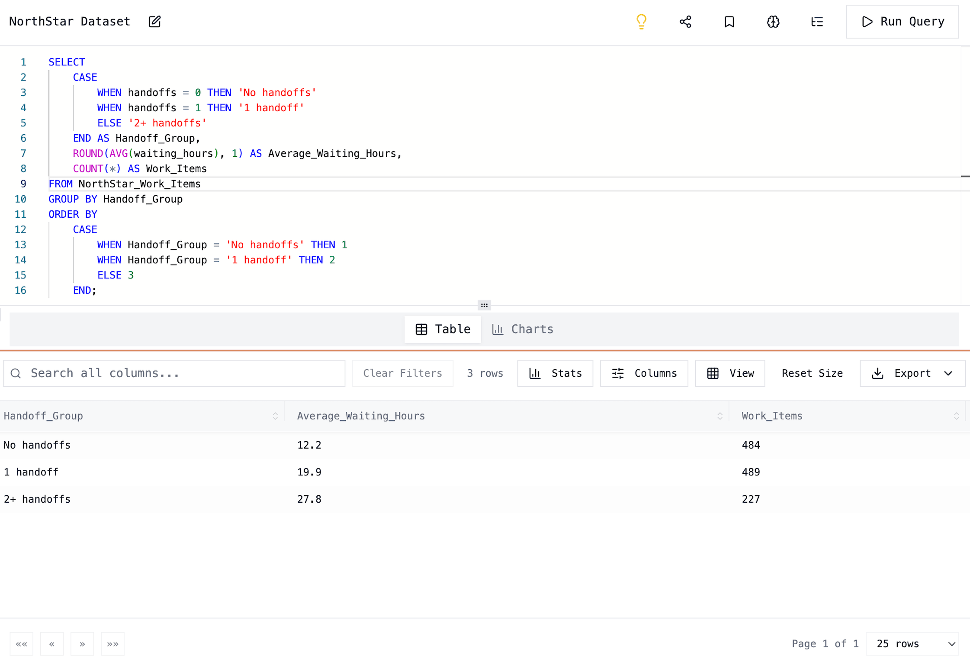Image resolution: width=970 pixels, height=659 pixels.
Task: Click the share icon in header
Action: pos(685,22)
